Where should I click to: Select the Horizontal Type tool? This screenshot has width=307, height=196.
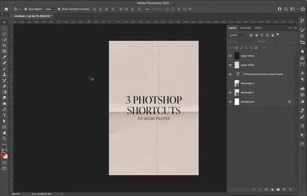click(x=4, y=115)
